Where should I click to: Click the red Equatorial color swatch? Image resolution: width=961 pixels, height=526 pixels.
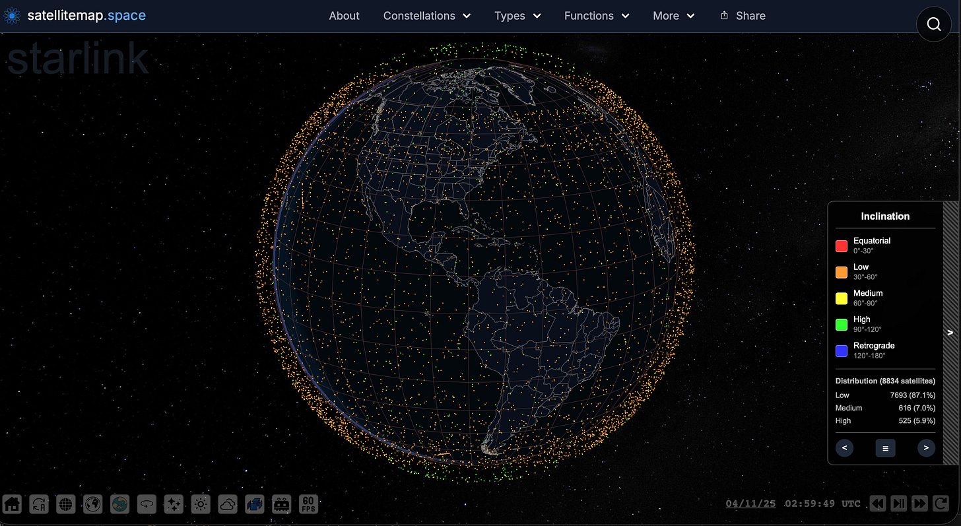[842, 246]
